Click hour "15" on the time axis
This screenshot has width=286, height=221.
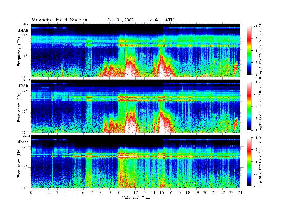pos(162,192)
